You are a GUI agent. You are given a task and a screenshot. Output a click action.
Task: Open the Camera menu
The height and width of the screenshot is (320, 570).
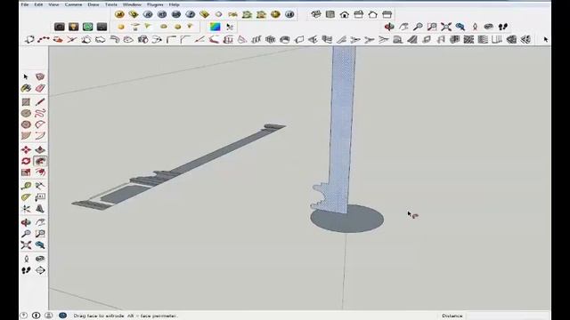73,4
